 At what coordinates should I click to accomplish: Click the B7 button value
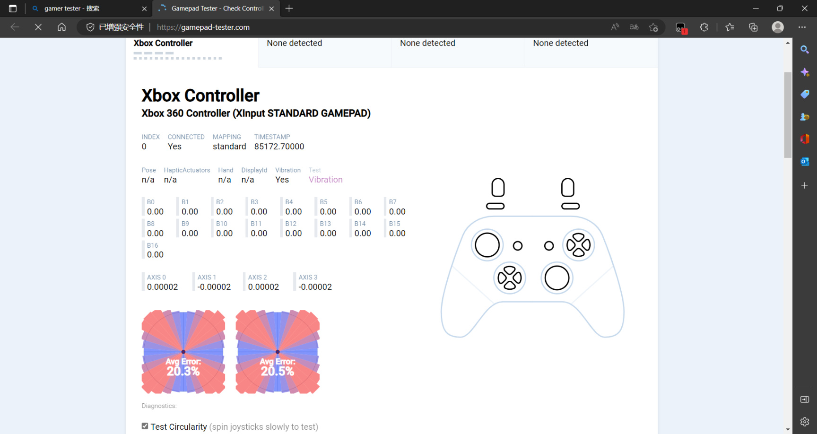(397, 212)
